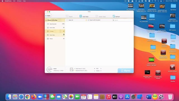Open Microsoft Word from the Dock
The image size is (179, 101).
coord(149,97)
